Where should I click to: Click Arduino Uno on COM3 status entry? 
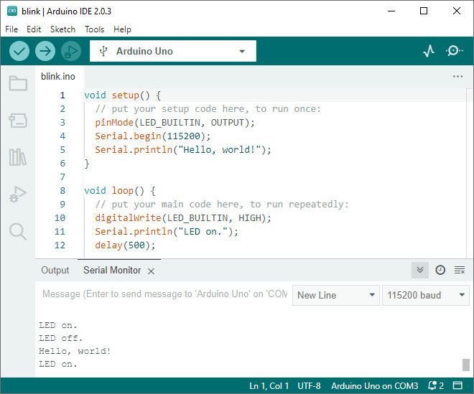click(375, 386)
